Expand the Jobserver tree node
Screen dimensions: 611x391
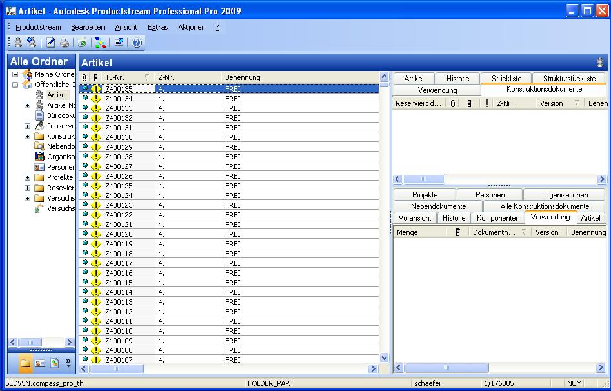pyautogui.click(x=27, y=126)
